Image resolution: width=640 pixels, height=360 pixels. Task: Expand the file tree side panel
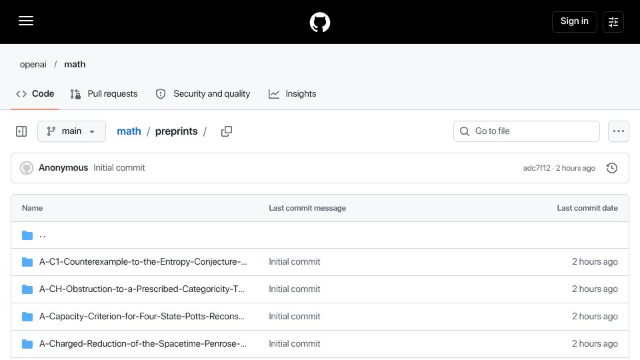(21, 131)
